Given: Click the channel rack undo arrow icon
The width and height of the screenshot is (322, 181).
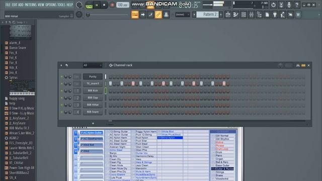Looking at the screenshot, I should [67, 65].
